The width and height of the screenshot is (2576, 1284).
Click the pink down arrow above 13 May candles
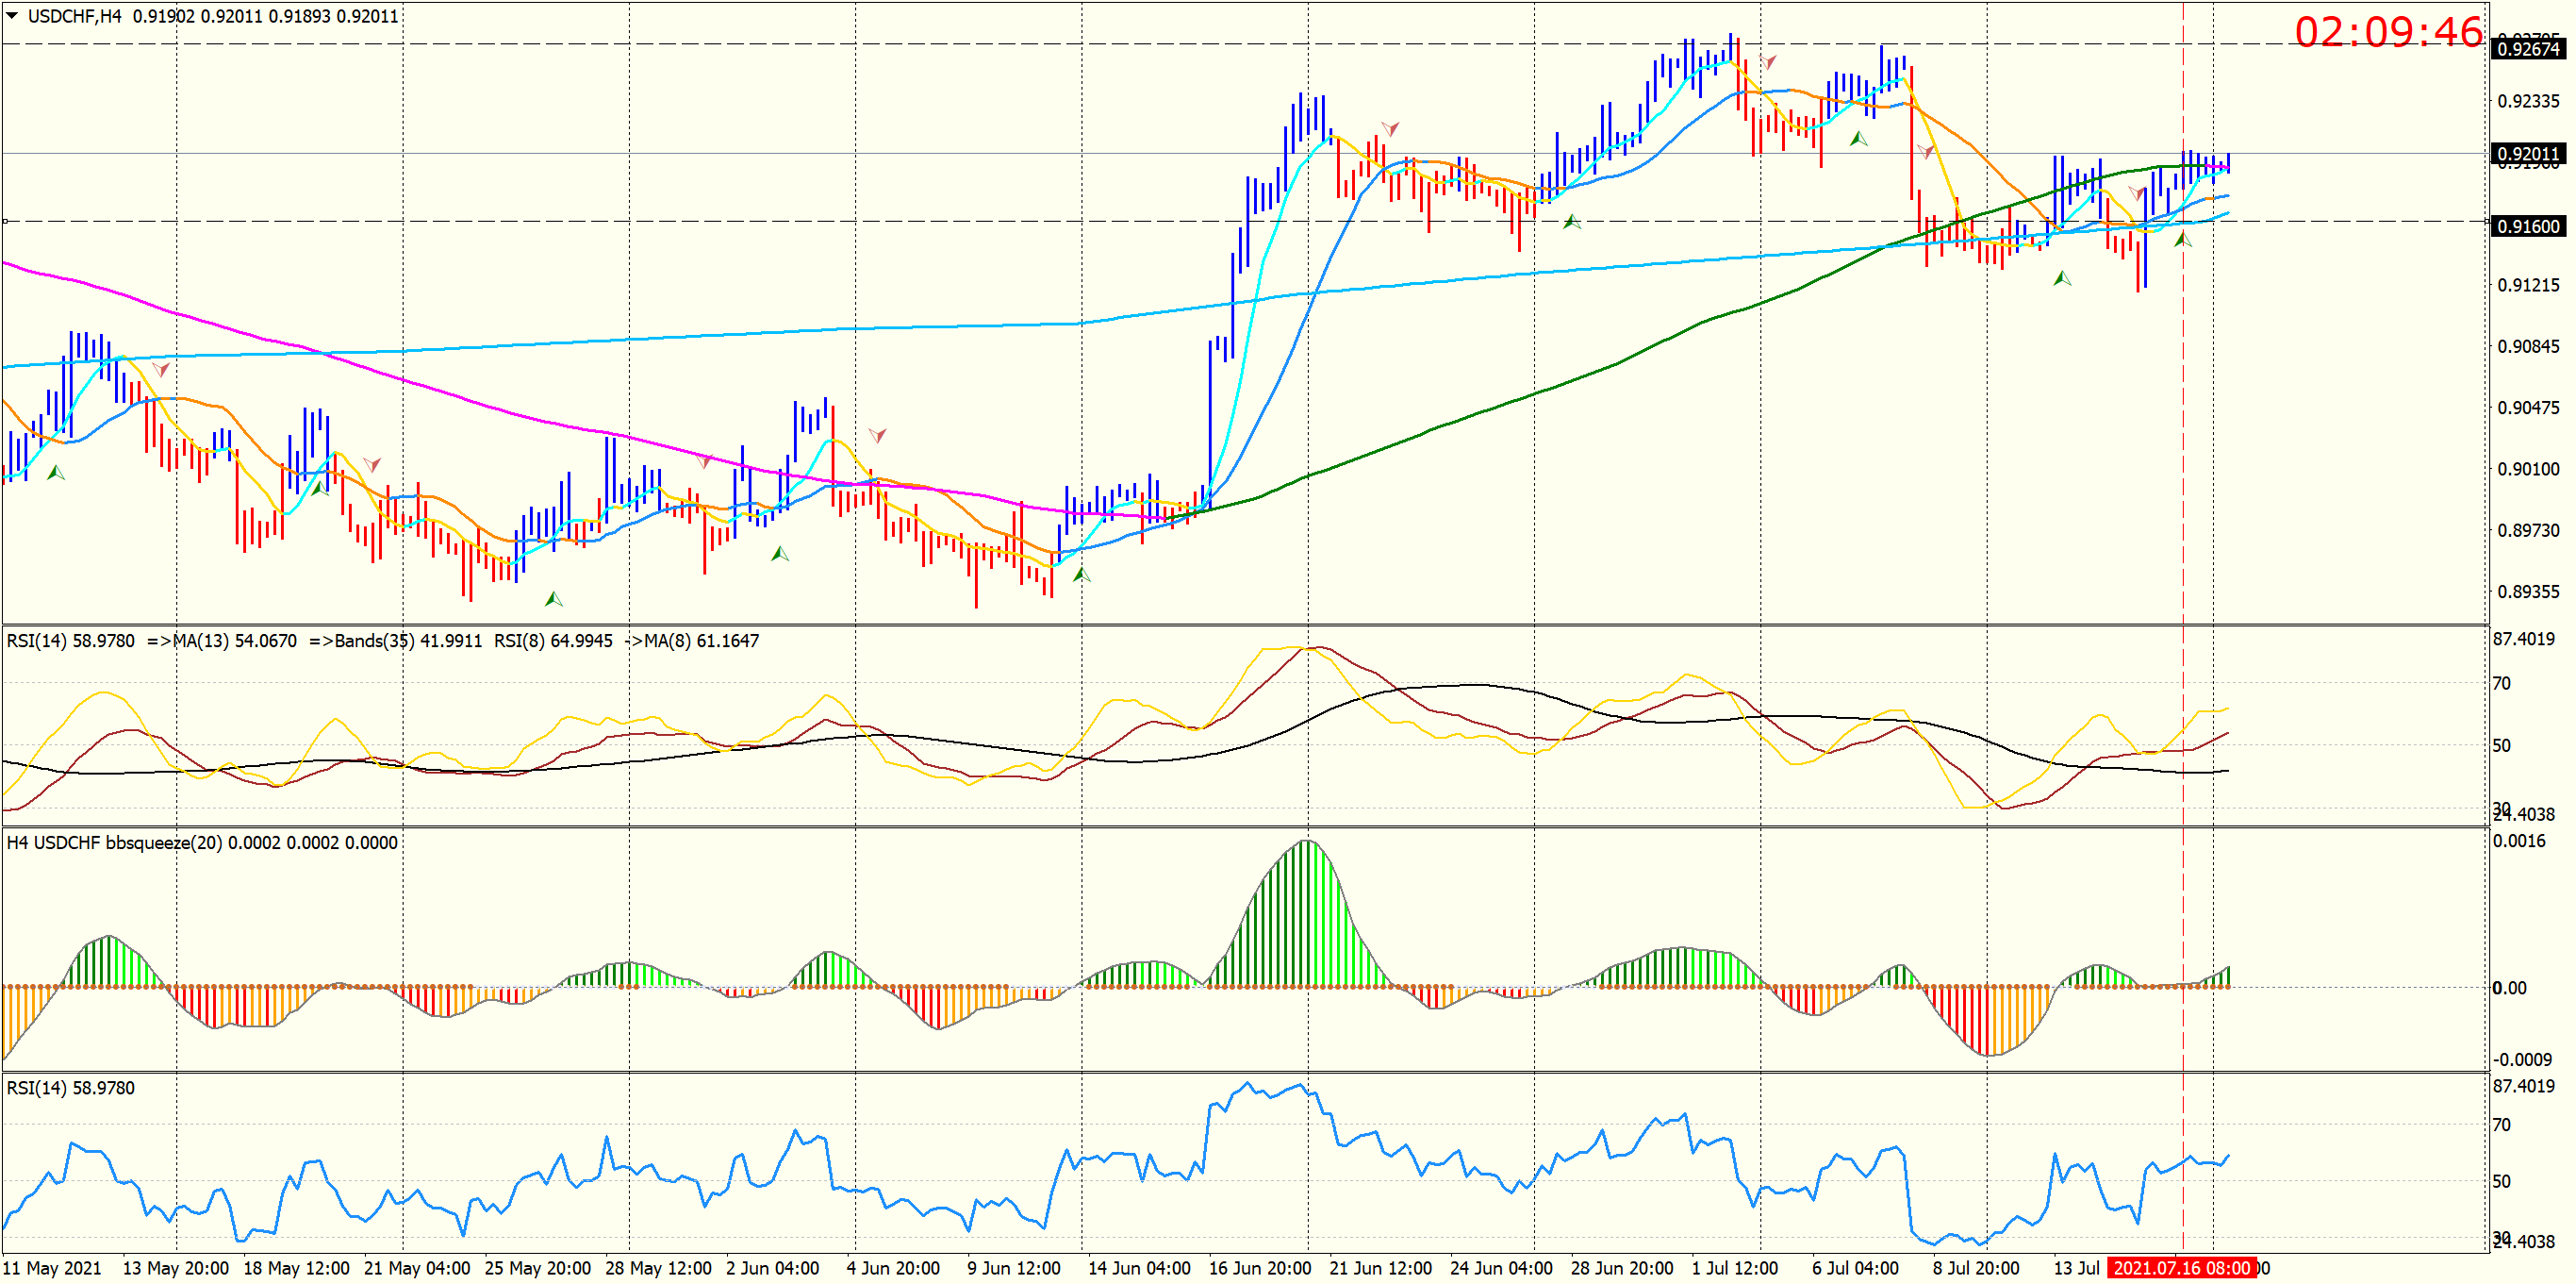click(x=160, y=370)
